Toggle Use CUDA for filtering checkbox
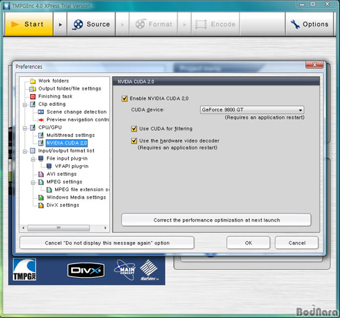 tap(134, 129)
